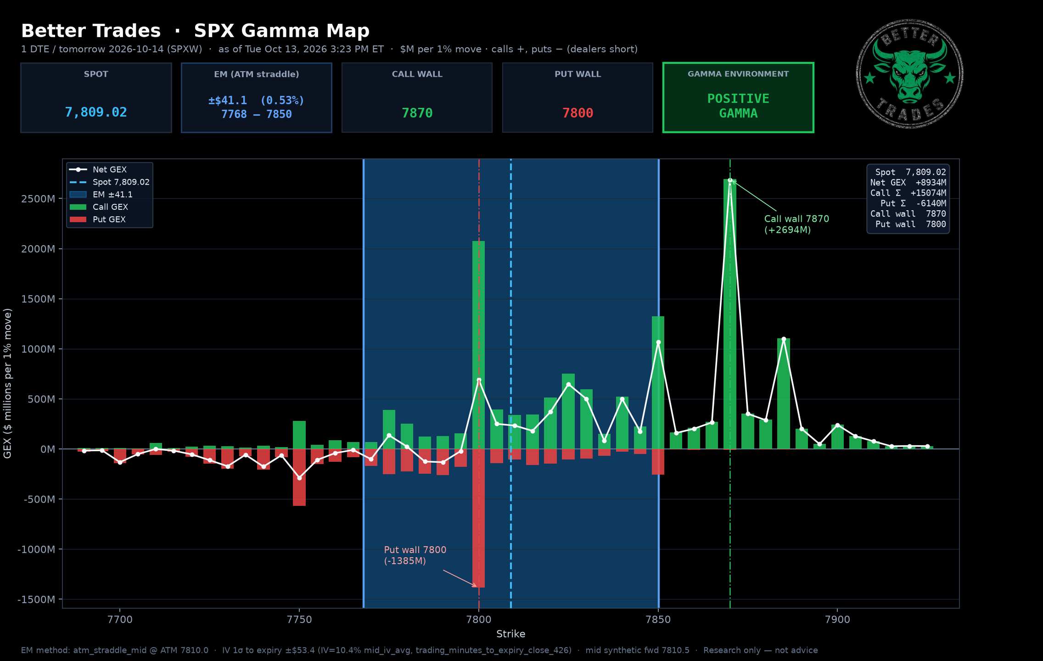The height and width of the screenshot is (661, 1043).
Task: Click the green call bar at 7885
Action: 784,394
